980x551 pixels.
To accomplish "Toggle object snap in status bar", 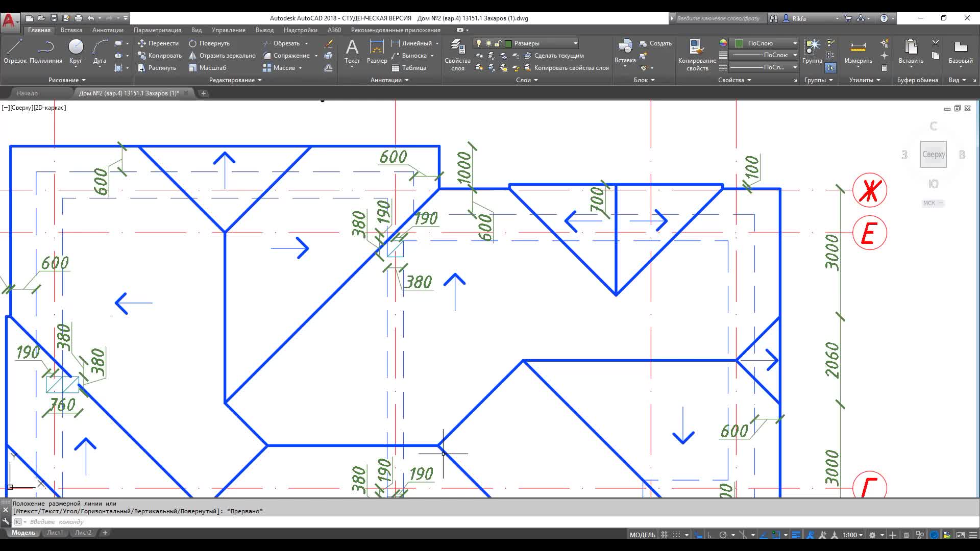I will (x=776, y=535).
